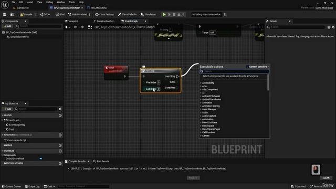Toggle Hide Unrelated nodes

78,14
